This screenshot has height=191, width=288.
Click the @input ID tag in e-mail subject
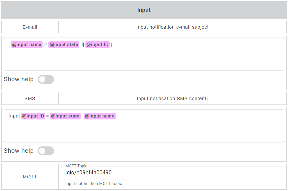tap(97, 45)
